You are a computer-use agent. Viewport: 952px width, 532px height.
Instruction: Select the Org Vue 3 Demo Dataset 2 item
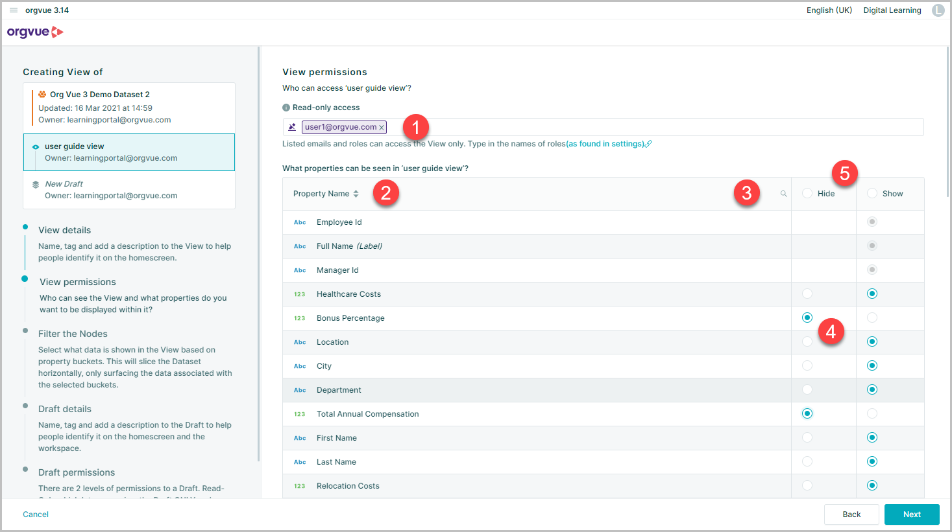pyautogui.click(x=129, y=108)
